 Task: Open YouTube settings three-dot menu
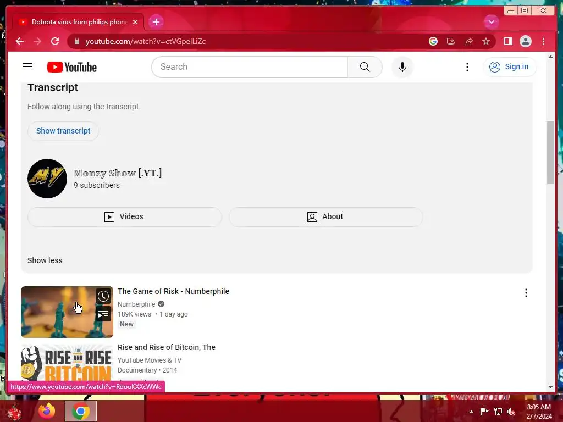click(x=467, y=66)
